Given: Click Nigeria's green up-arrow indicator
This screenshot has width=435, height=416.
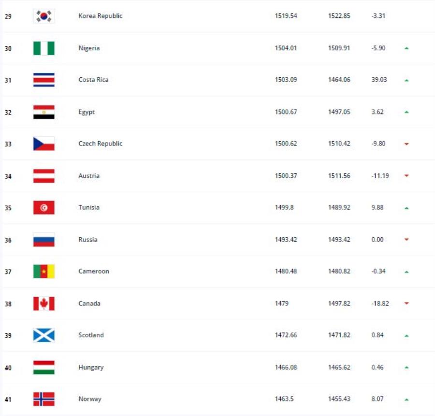Looking at the screenshot, I should [406, 48].
